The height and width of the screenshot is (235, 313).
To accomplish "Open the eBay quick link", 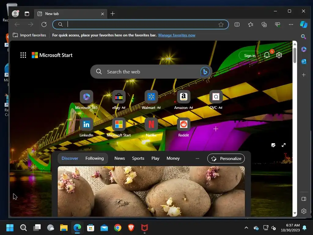I will point(119,100).
